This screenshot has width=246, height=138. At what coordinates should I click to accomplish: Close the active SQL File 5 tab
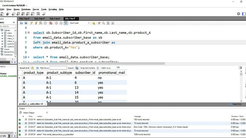coord(77,19)
